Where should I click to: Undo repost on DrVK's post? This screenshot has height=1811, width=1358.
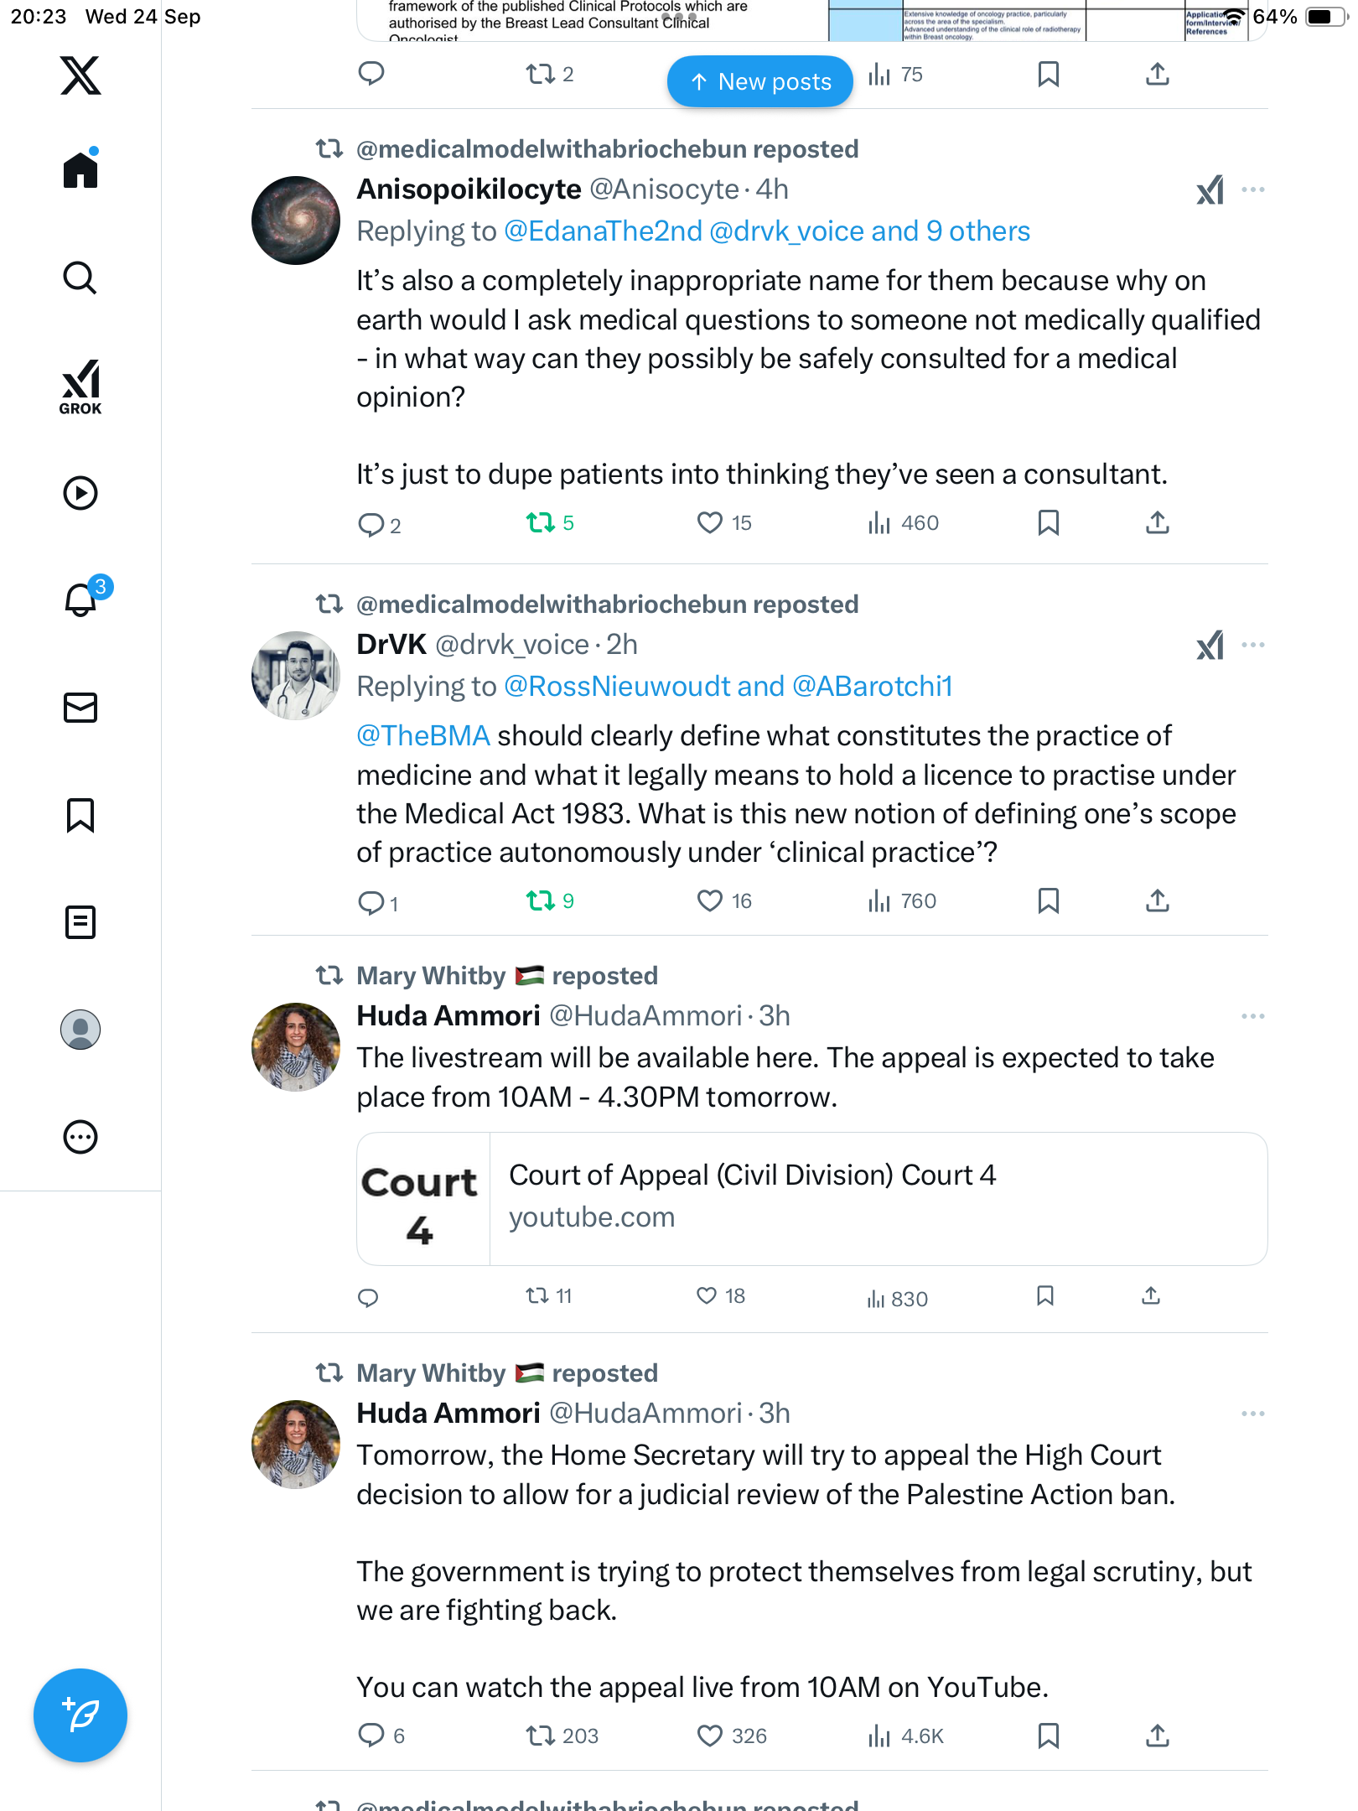[541, 901]
